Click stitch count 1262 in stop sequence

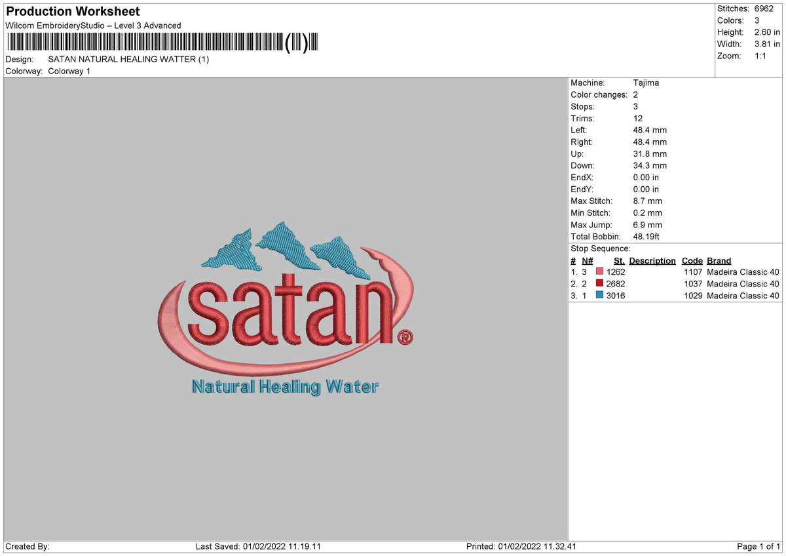pos(616,272)
